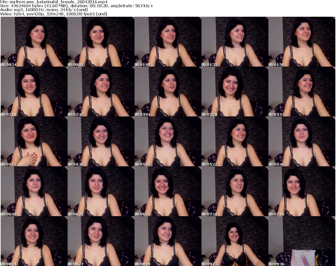Choose the frame at 00:02:18
336x266 pixels.
(34, 92)
